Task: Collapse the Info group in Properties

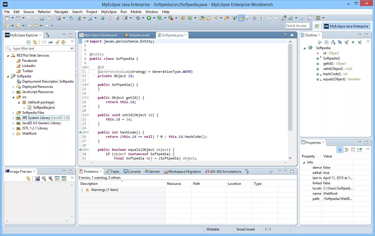Action: [304, 162]
